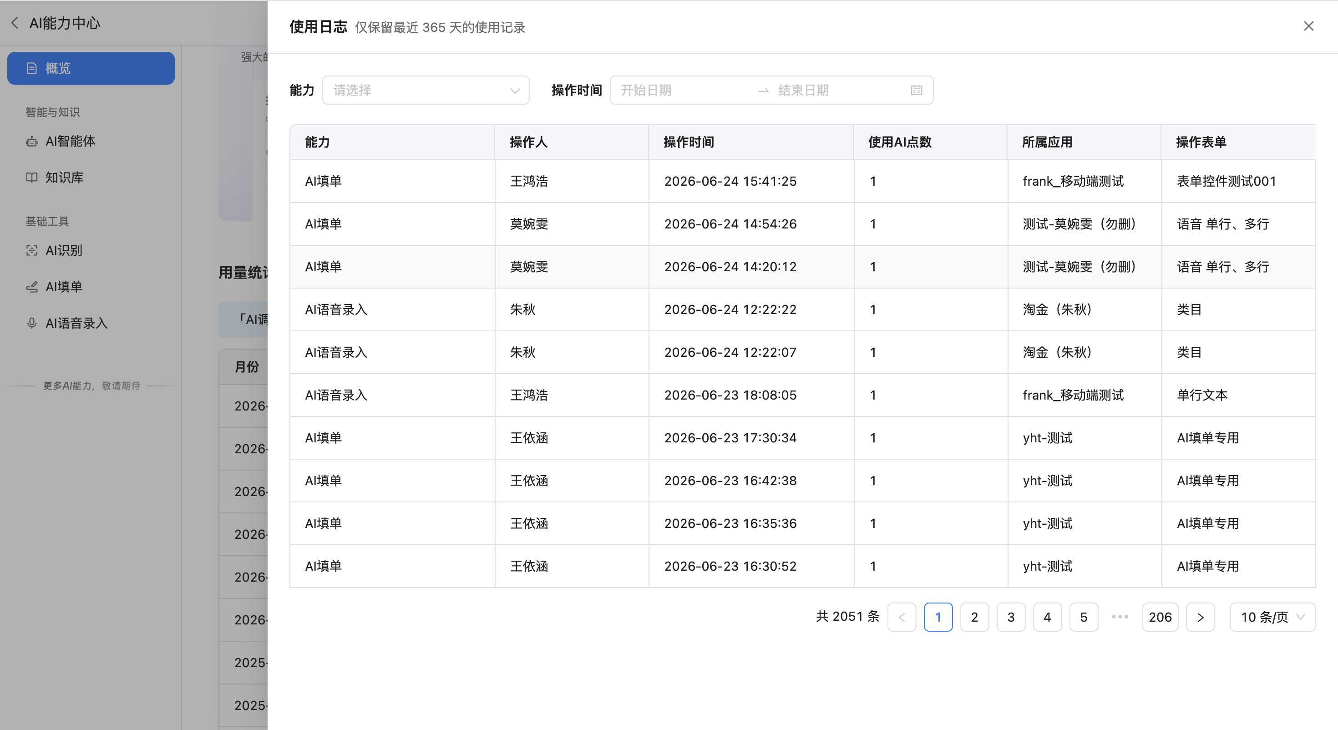Jump to last page 206

click(1160, 617)
